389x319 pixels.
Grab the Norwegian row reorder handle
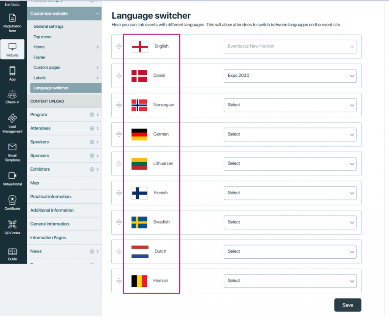pyautogui.click(x=119, y=105)
